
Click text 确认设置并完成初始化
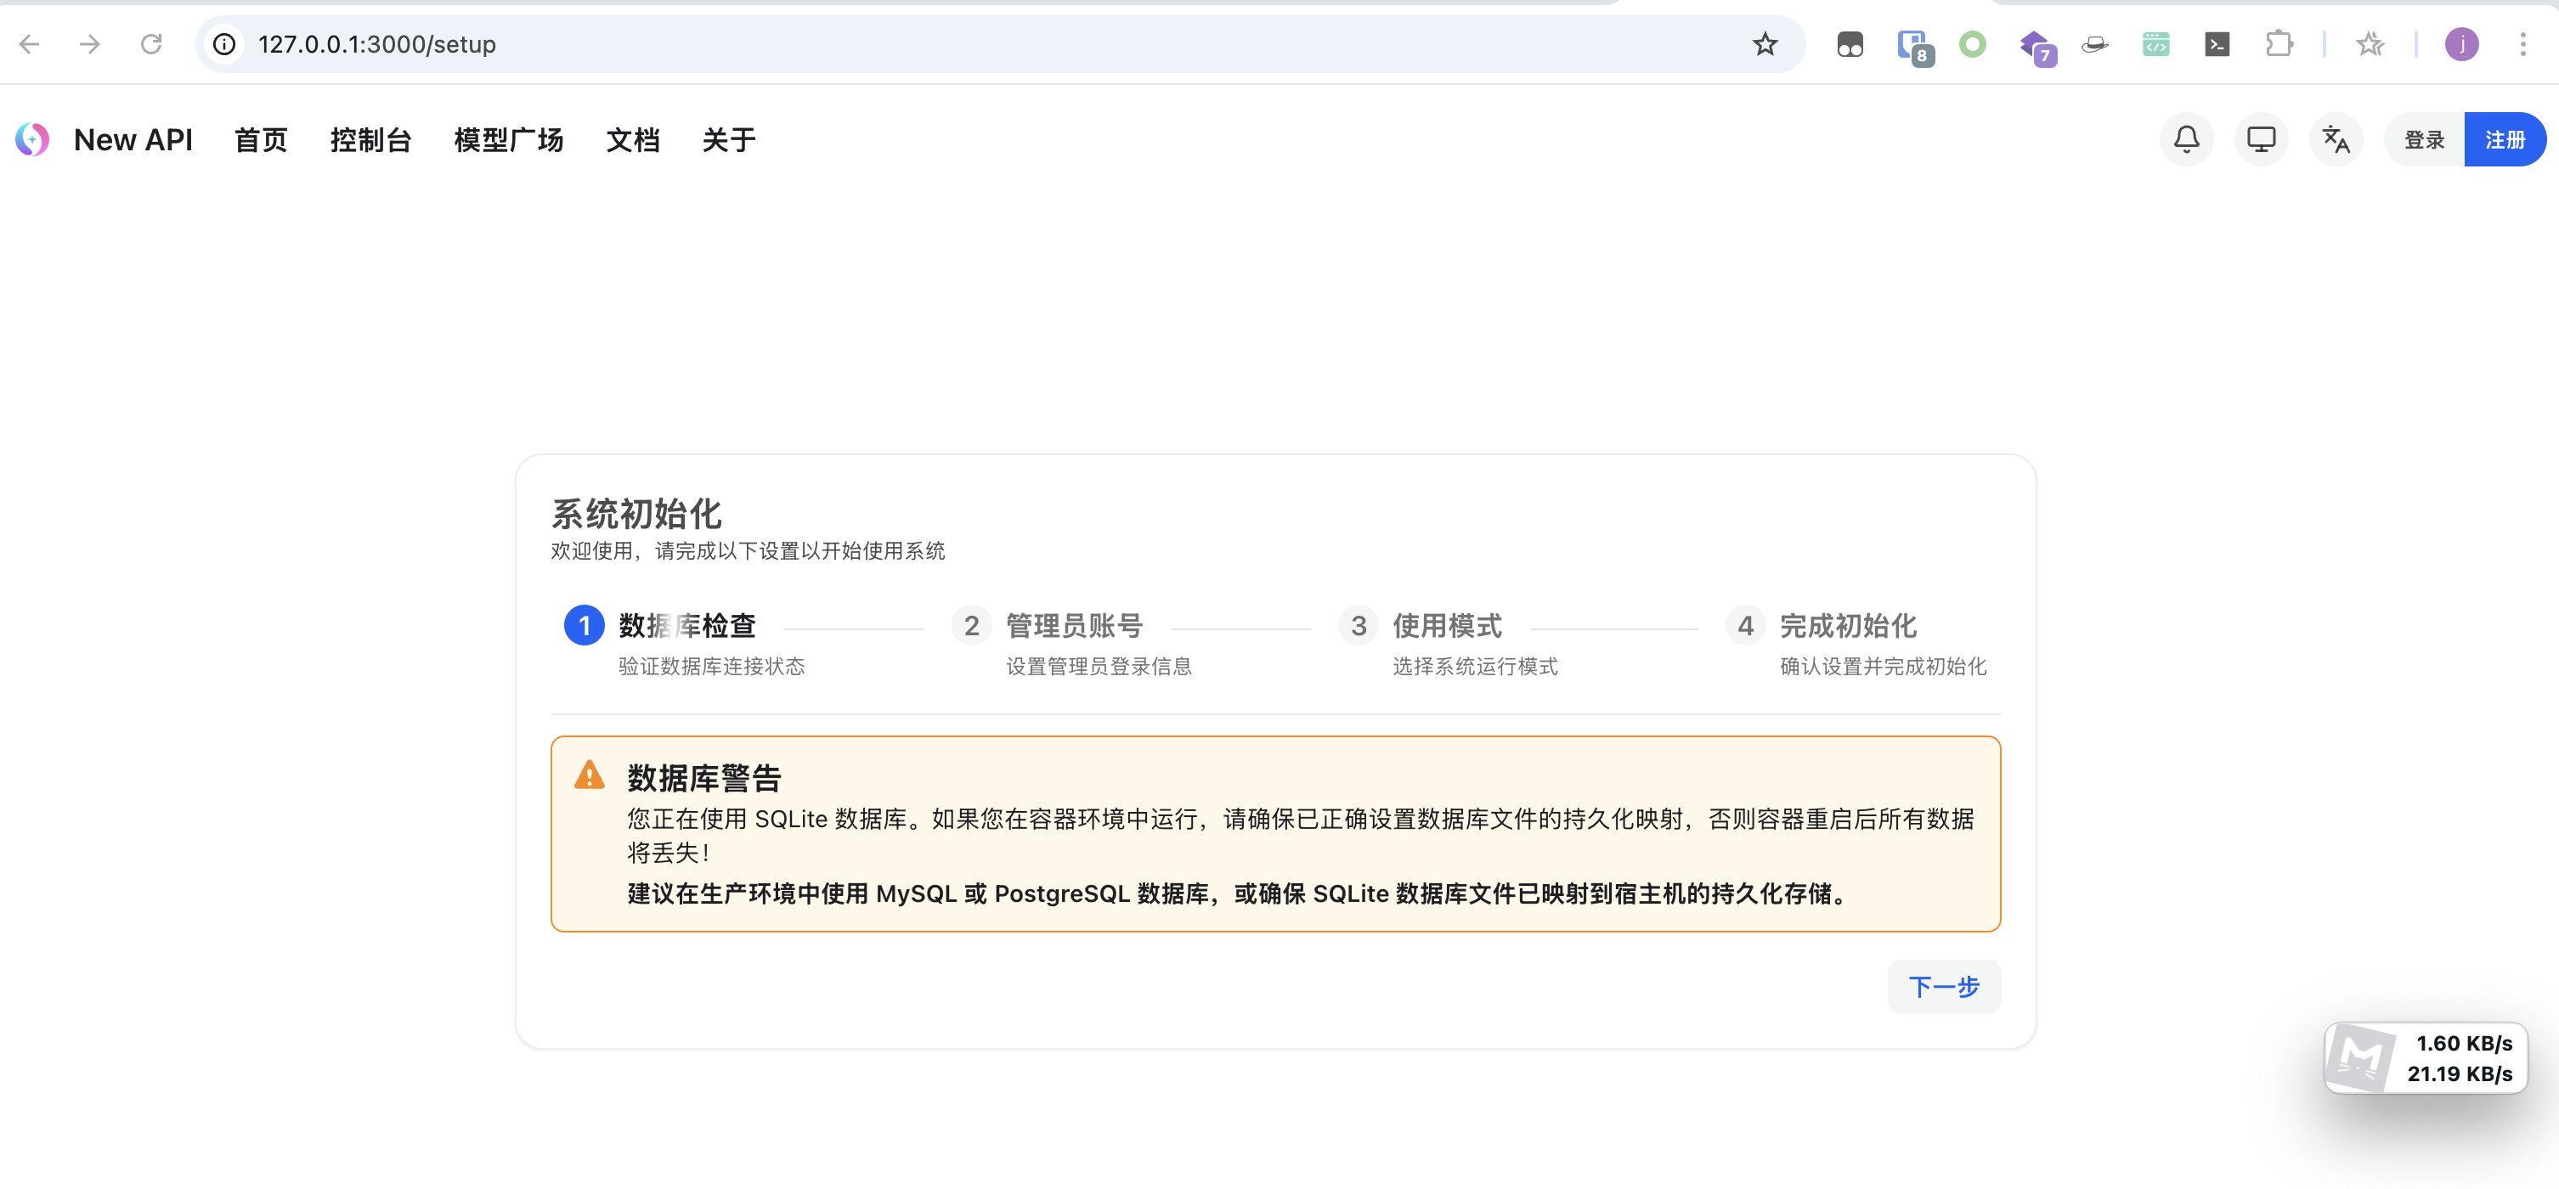click(1884, 667)
